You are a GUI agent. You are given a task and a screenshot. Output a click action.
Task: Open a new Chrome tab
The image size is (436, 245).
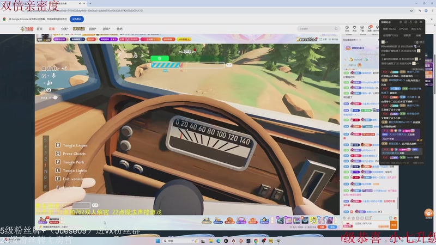[x=90, y=3]
